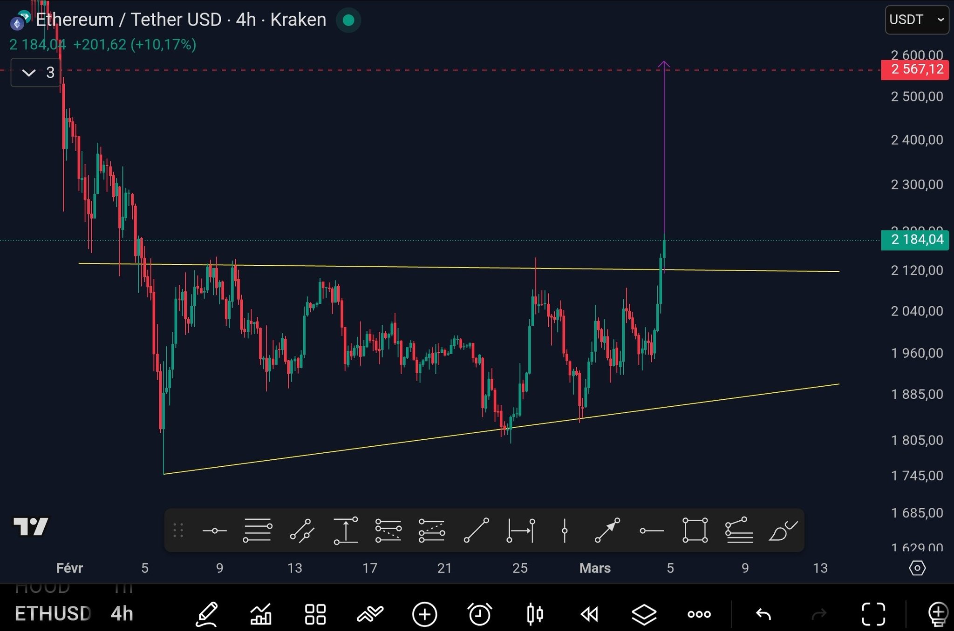Screen dimensions: 954x631
Task: Expand the collapsed indicators legend labeled 3
Action: point(36,73)
